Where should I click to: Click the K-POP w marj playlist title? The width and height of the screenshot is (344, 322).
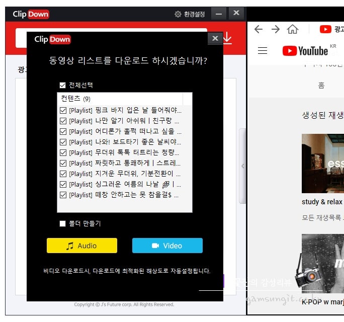323,302
